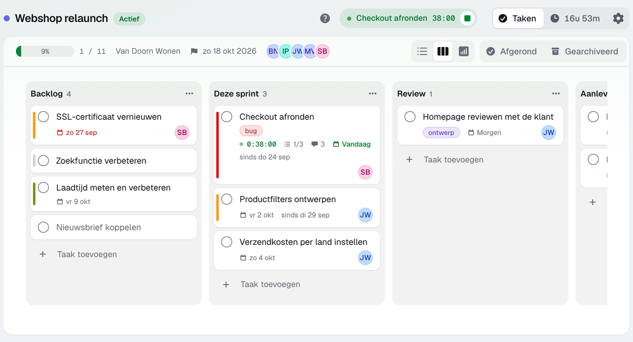Click the Webshop relaunch project title
Image resolution: width=633 pixels, height=342 pixels.
tap(61, 18)
